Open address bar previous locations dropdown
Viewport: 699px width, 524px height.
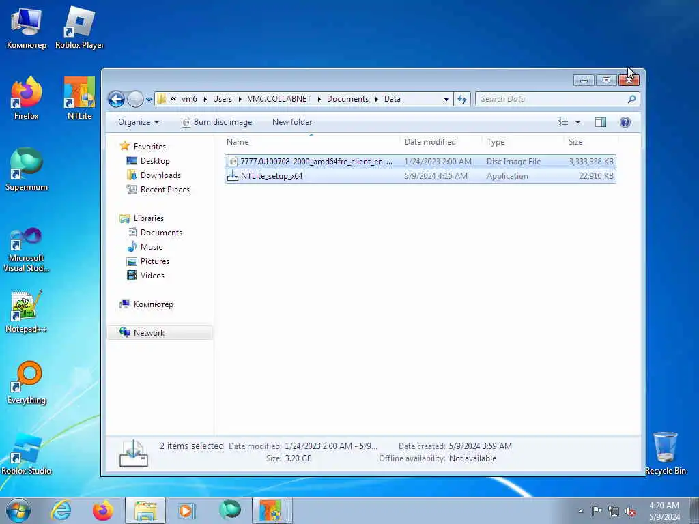[x=446, y=100]
